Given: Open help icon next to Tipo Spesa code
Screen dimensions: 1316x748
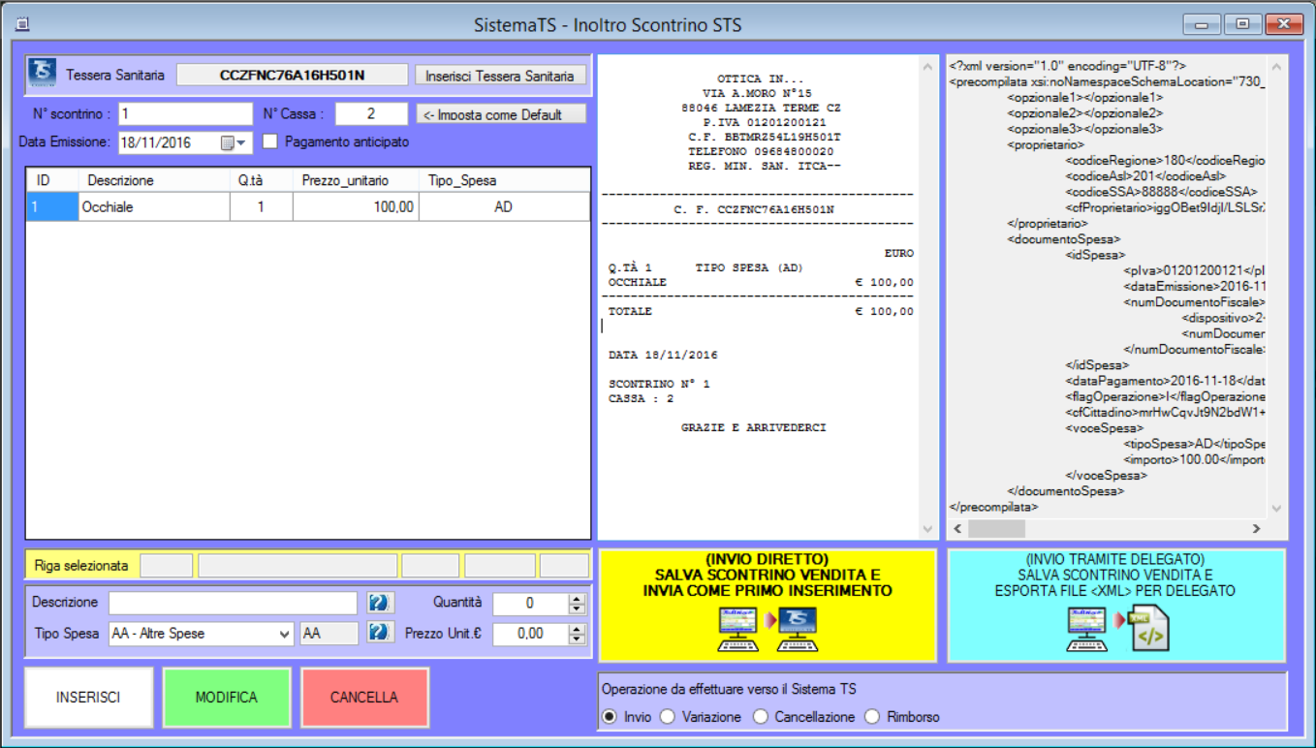Looking at the screenshot, I should click(380, 633).
